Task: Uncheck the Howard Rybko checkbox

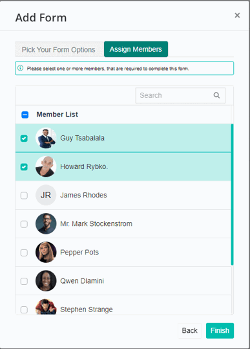Action: click(24, 166)
